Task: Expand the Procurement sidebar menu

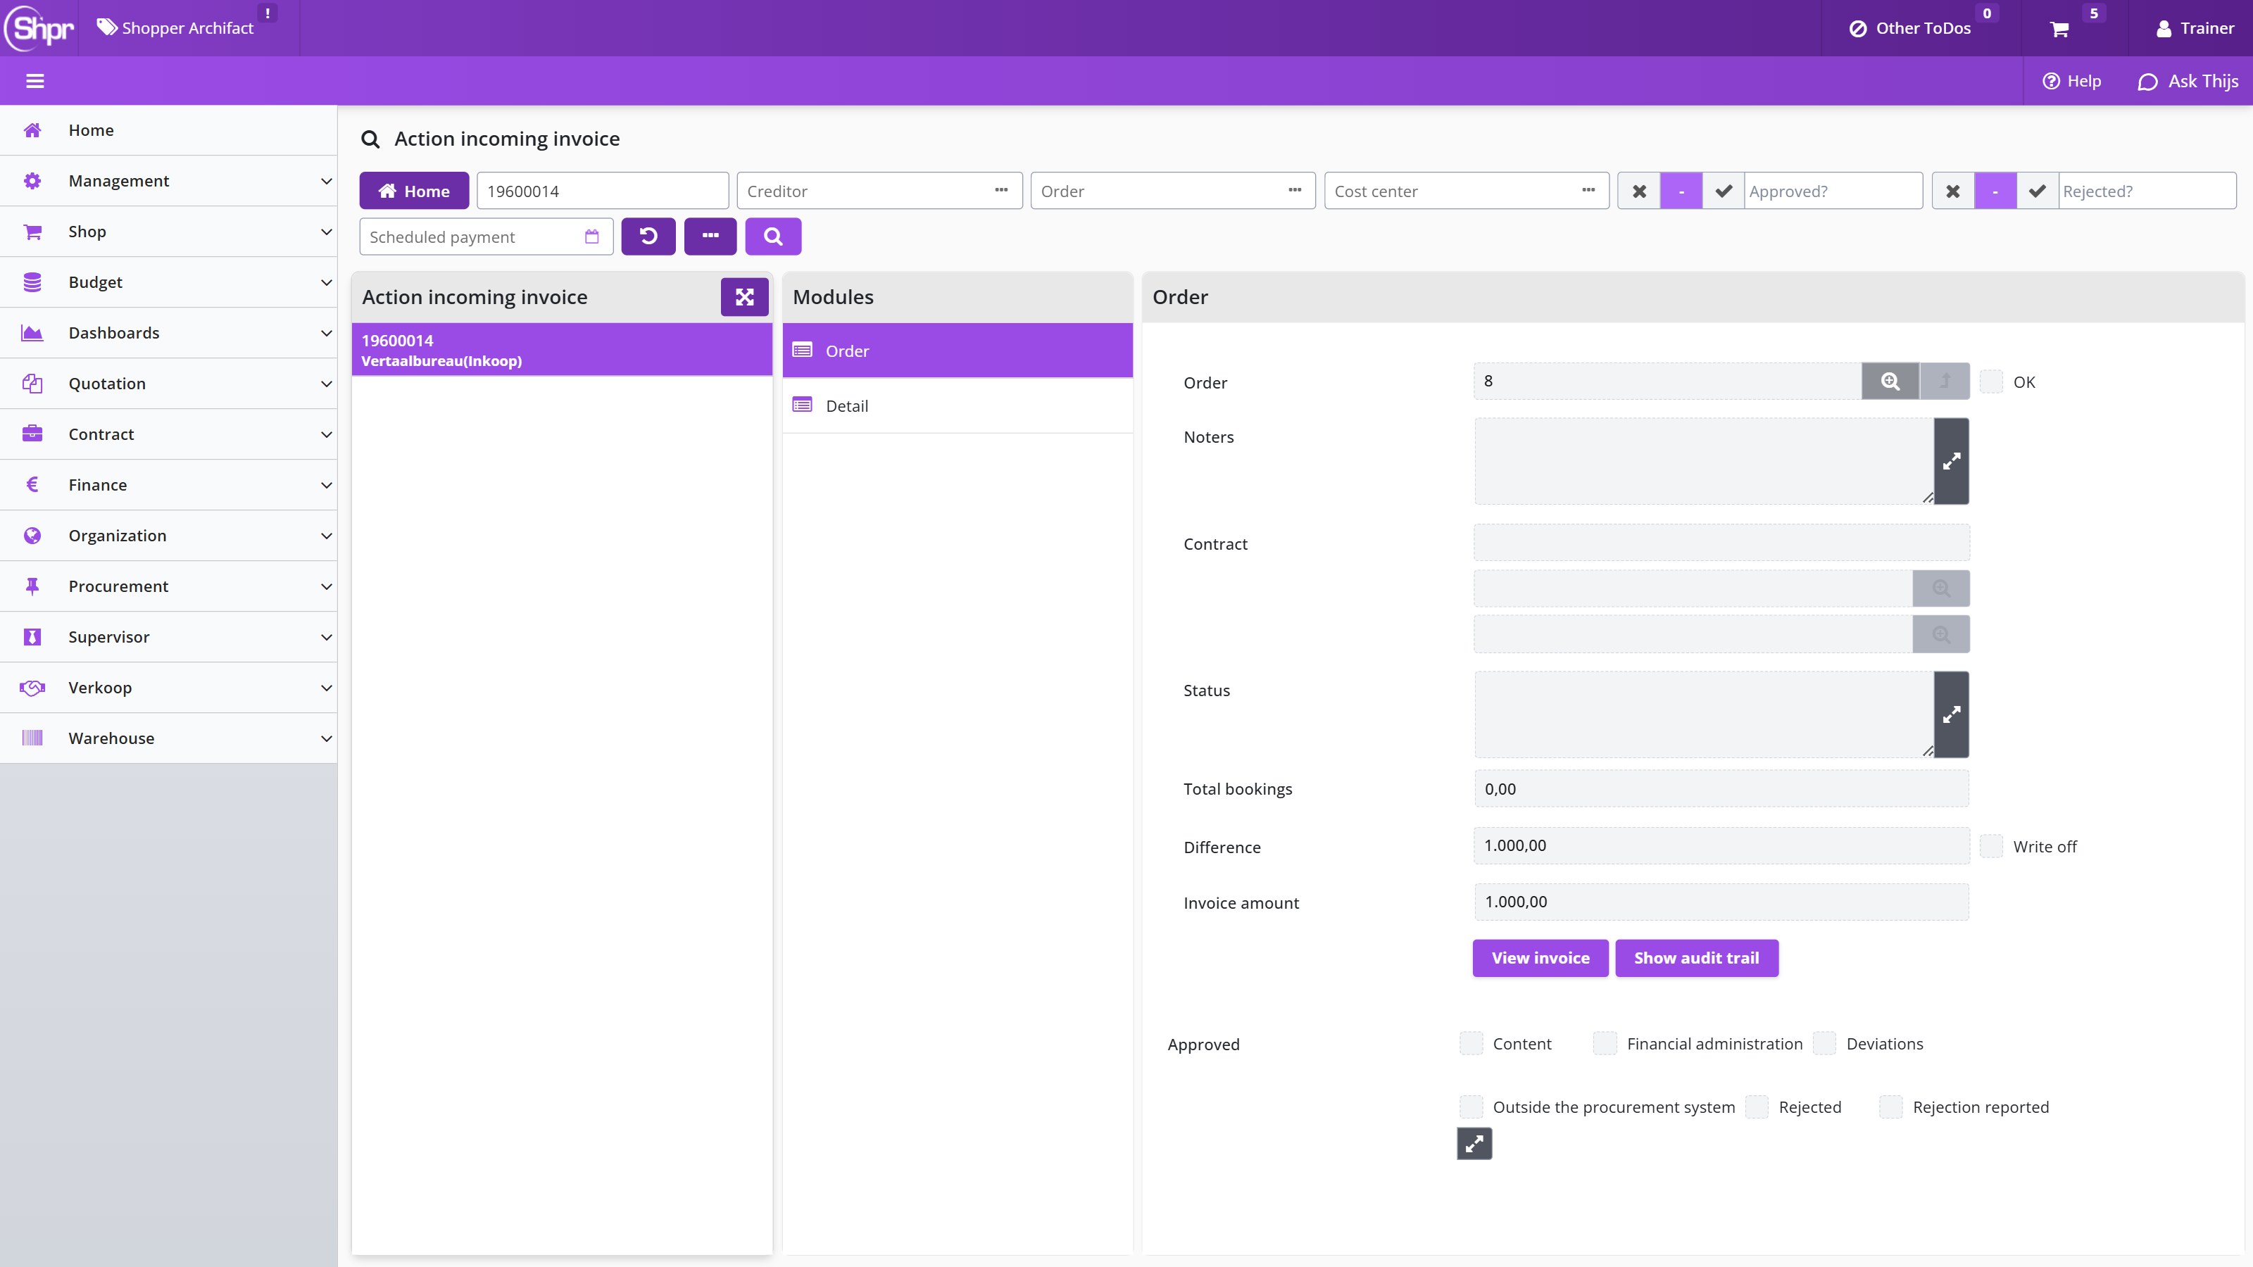Action: point(169,587)
